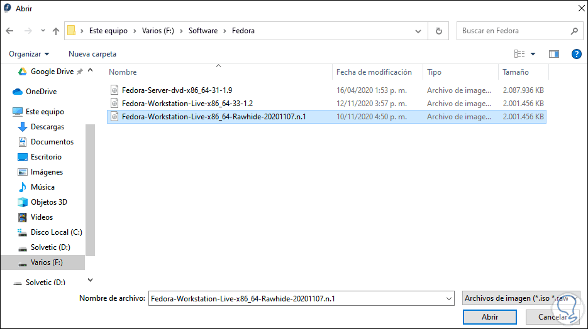Viewport: 588px width, 329px height.
Task: Click the Nombre de archivo text field
Action: 296,299
